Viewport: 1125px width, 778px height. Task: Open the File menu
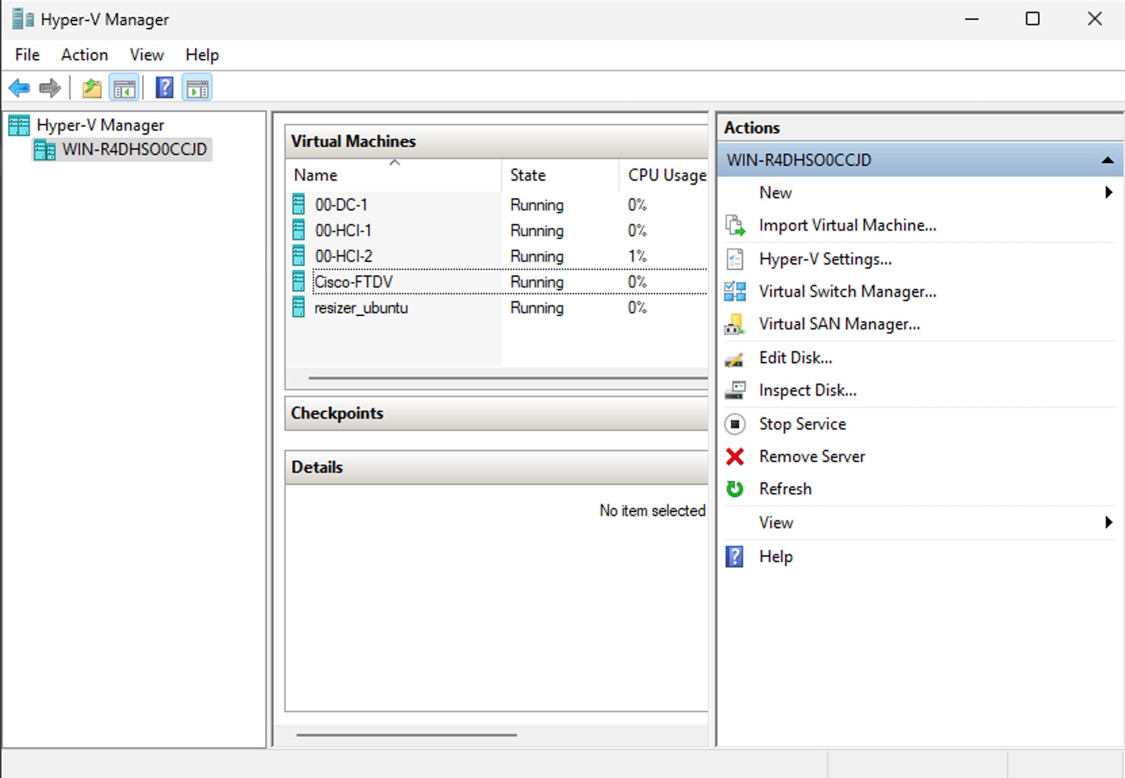point(27,55)
